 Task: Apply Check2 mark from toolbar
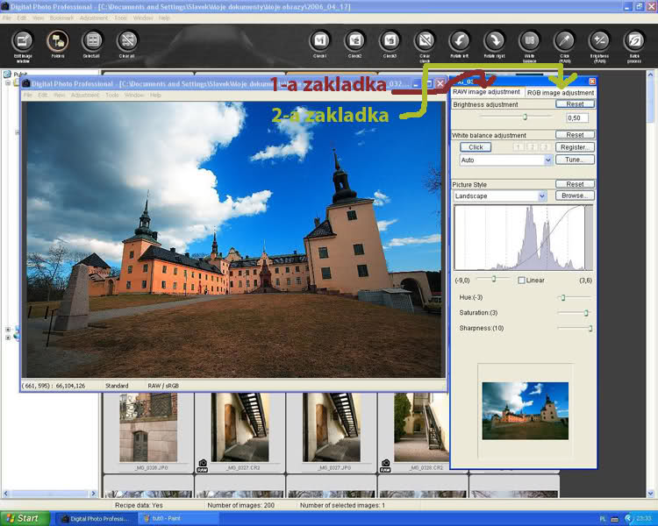point(355,41)
